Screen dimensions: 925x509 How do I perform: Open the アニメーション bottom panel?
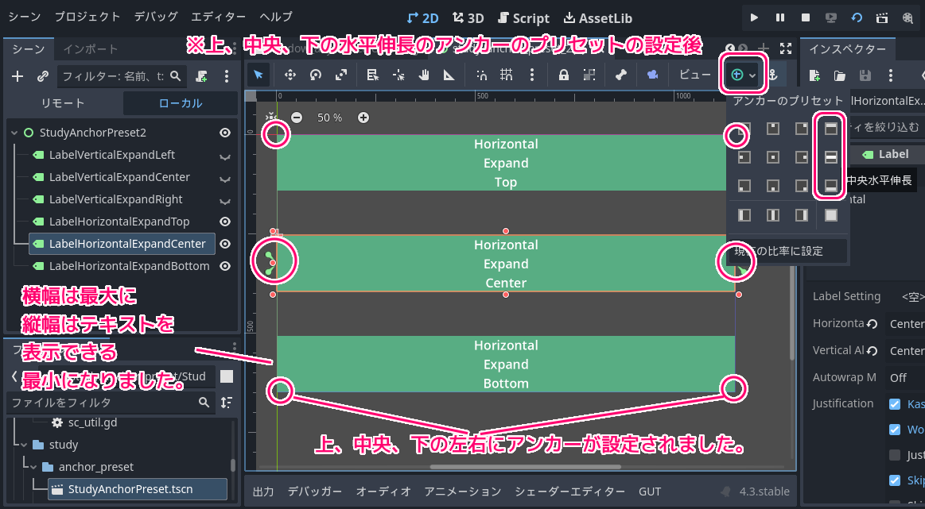coord(463,492)
